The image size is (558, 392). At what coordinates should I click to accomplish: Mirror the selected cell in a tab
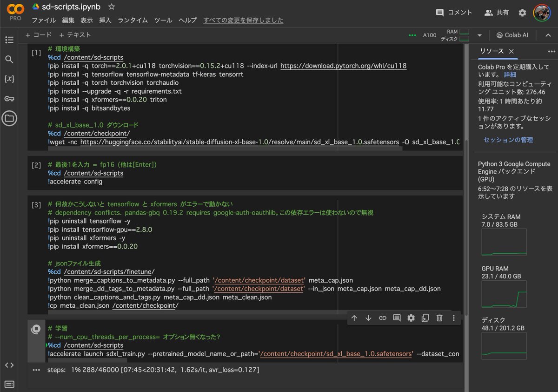(x=425, y=318)
